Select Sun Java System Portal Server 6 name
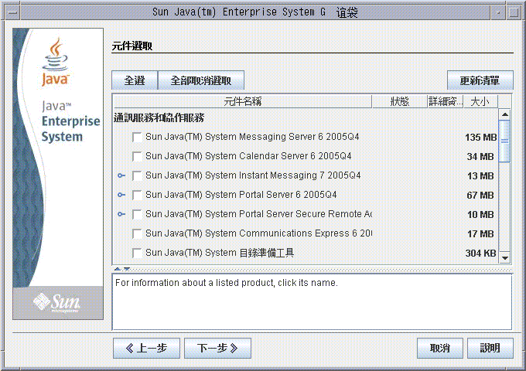526x371 pixels. 241,195
